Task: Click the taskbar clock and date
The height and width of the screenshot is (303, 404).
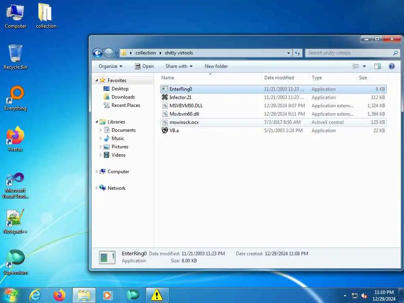Action: (x=384, y=296)
